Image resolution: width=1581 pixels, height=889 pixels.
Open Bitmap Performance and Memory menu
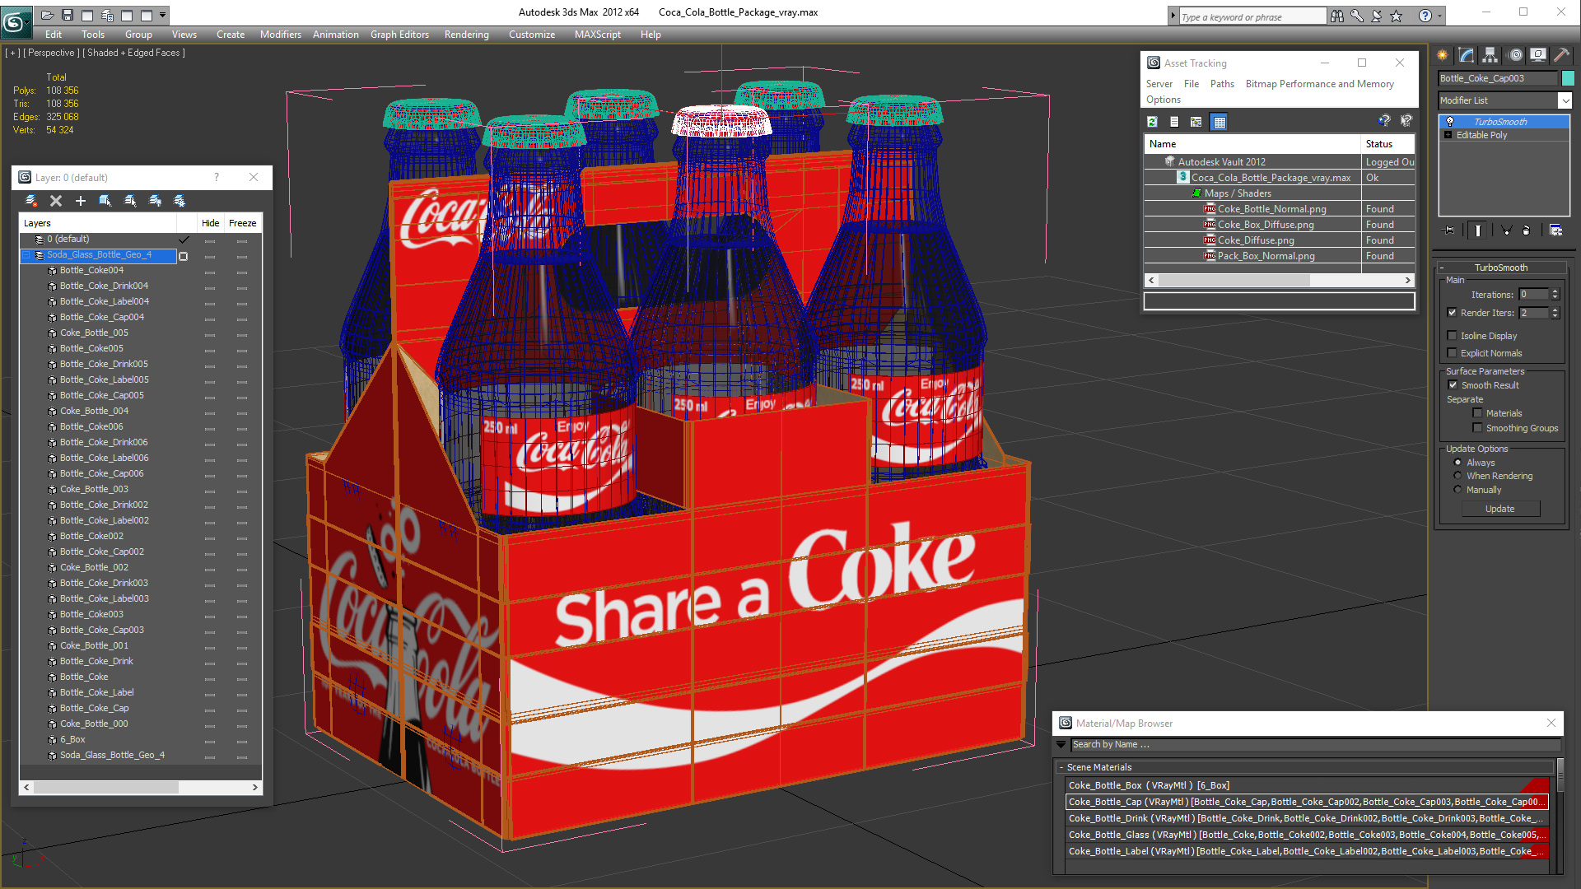1319,84
